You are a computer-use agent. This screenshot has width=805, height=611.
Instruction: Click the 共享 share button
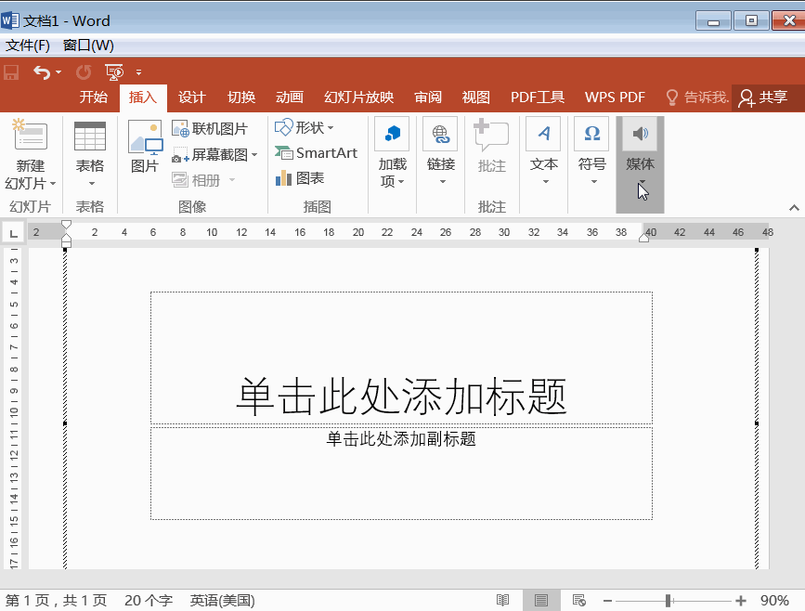click(x=764, y=97)
